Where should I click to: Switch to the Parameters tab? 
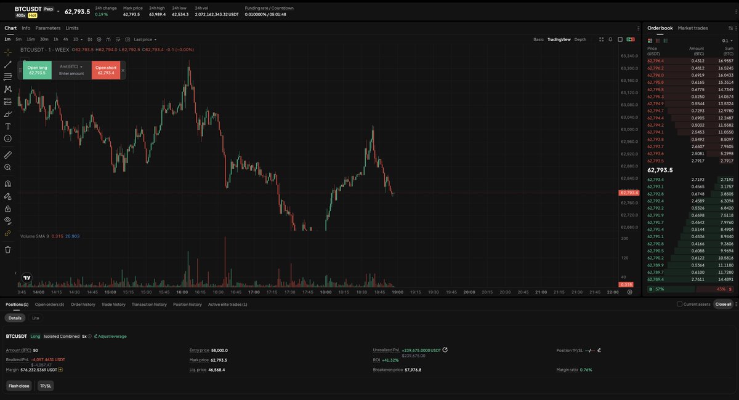48,28
